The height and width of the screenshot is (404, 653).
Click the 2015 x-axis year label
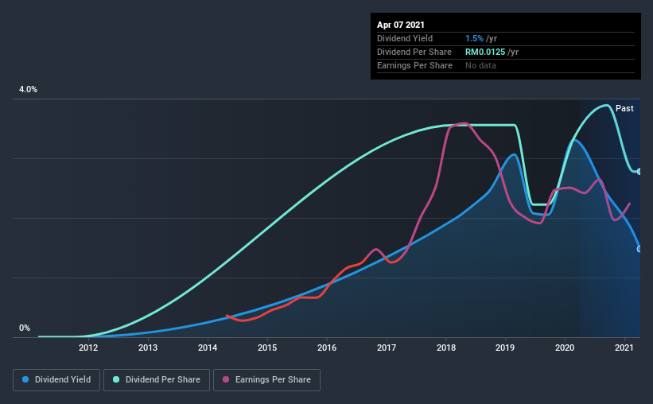(x=267, y=348)
